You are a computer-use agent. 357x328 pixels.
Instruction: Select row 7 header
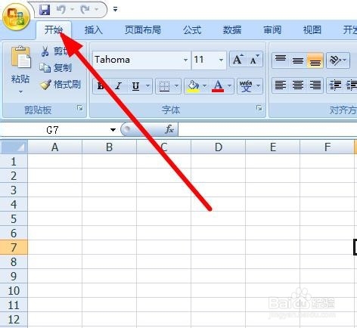point(14,247)
